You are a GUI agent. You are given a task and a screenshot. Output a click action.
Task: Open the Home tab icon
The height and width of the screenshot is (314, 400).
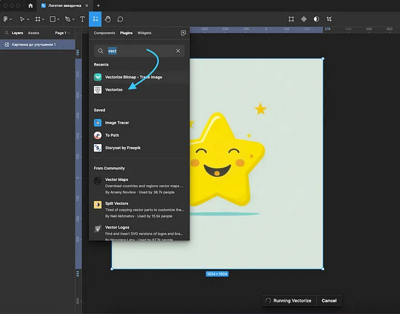click(x=30, y=5)
